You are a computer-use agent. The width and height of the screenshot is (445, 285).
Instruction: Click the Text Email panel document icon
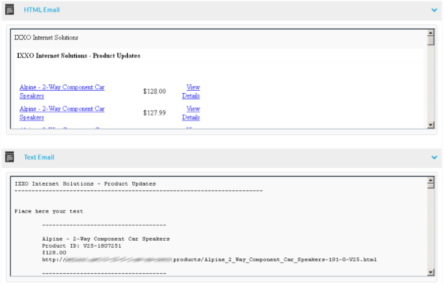pyautogui.click(x=10, y=157)
